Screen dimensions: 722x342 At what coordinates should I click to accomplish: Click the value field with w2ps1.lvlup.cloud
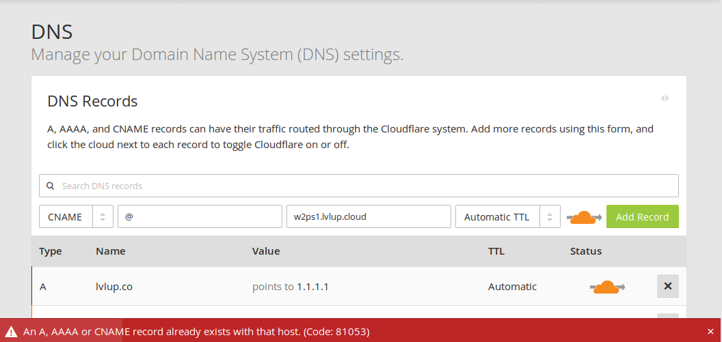[368, 216]
